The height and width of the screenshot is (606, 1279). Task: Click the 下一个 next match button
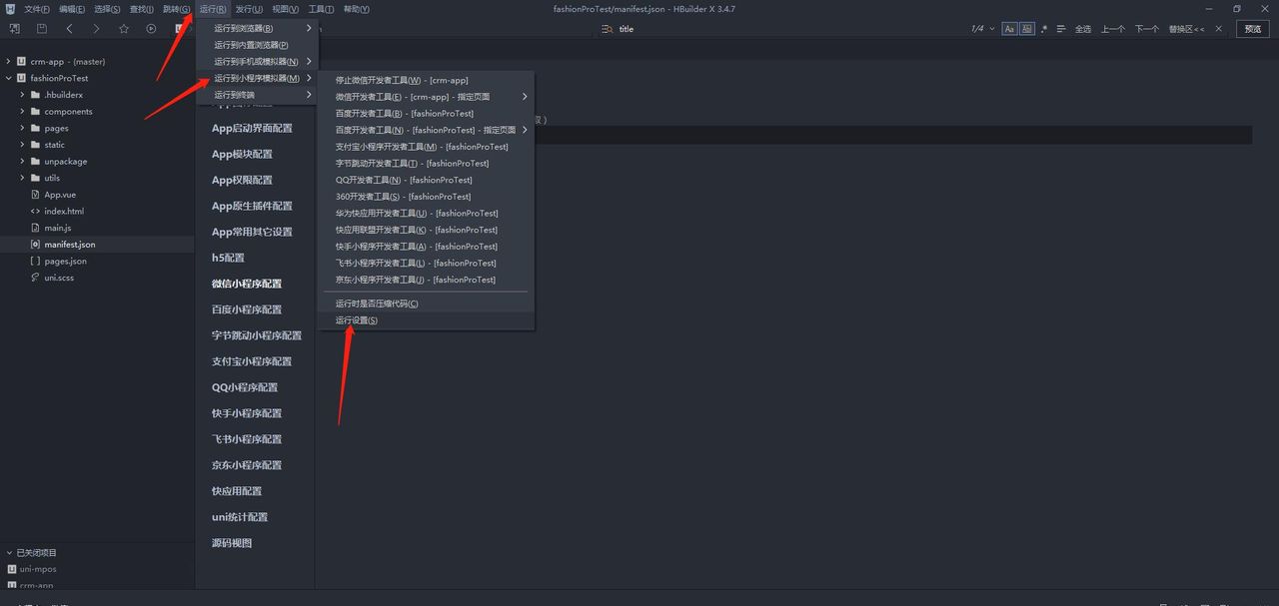tap(1147, 29)
